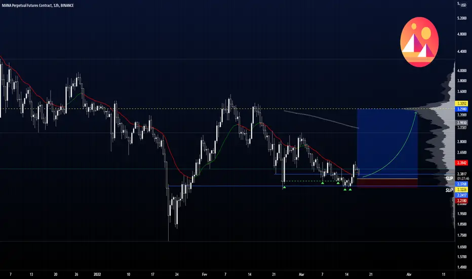
Task: Click the current price 2.3817 label
Action: pos(462,174)
